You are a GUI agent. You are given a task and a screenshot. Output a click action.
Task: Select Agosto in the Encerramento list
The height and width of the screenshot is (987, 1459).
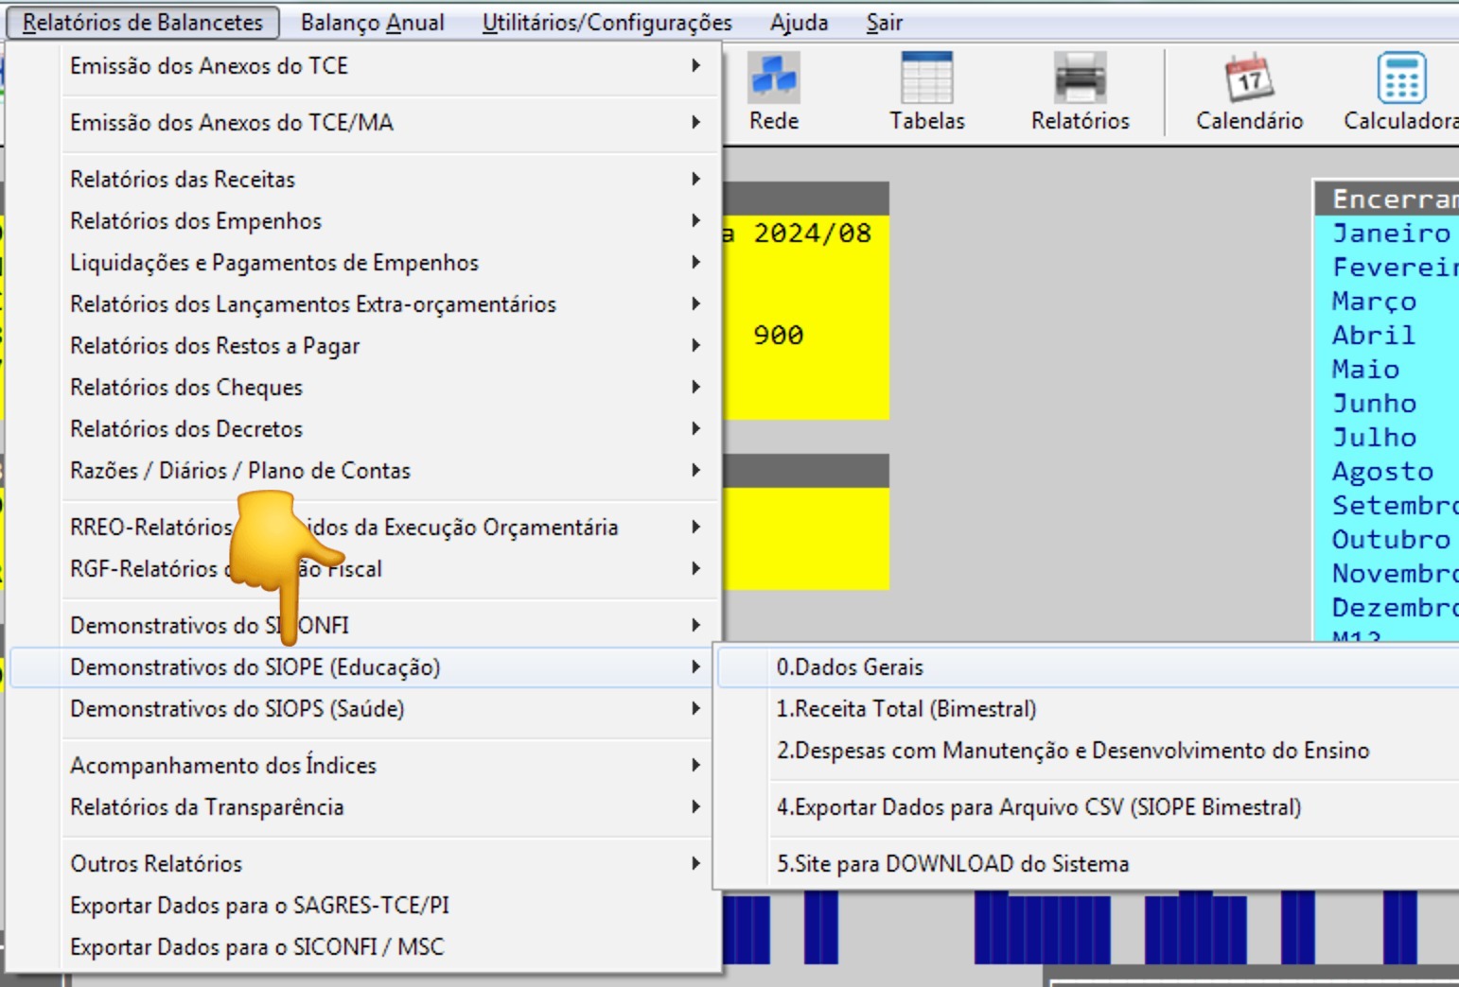[1382, 471]
